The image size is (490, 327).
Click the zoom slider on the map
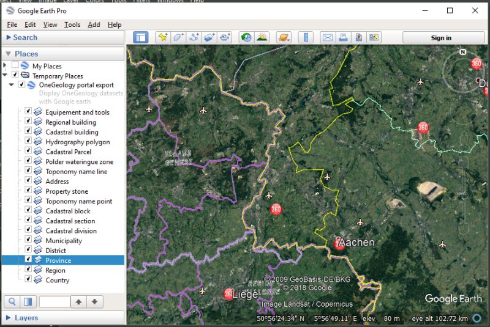464,195
